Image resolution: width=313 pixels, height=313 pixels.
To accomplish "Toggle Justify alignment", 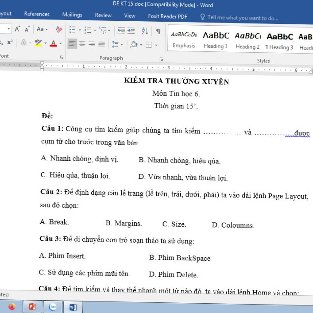I will point(101,44).
